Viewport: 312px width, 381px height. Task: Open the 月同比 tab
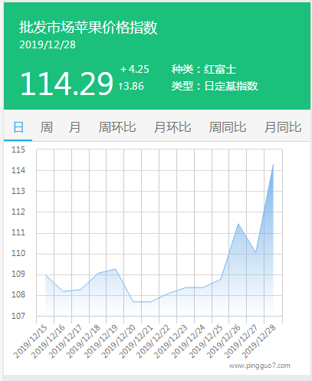click(x=283, y=127)
